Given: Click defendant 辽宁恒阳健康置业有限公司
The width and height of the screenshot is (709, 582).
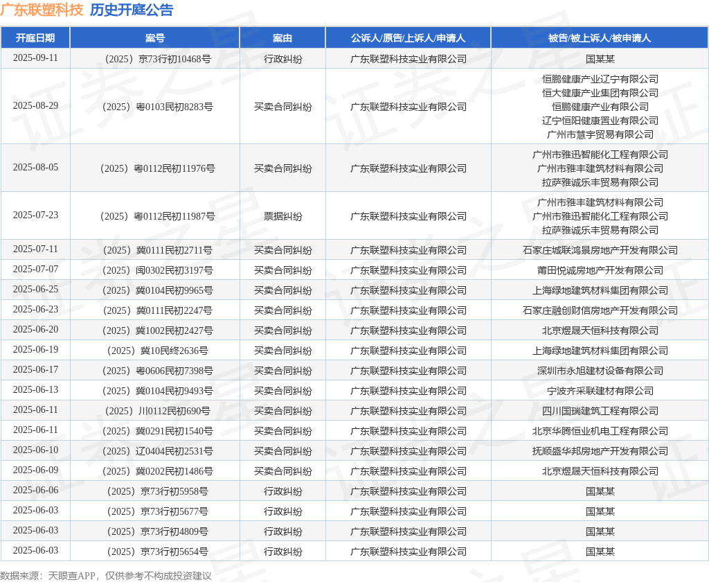Looking at the screenshot, I should (x=600, y=121).
